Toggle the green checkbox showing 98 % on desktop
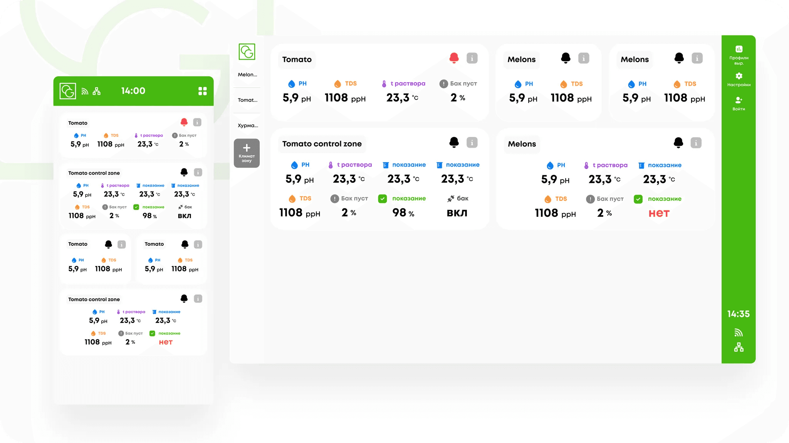789x443 pixels. pyautogui.click(x=383, y=199)
